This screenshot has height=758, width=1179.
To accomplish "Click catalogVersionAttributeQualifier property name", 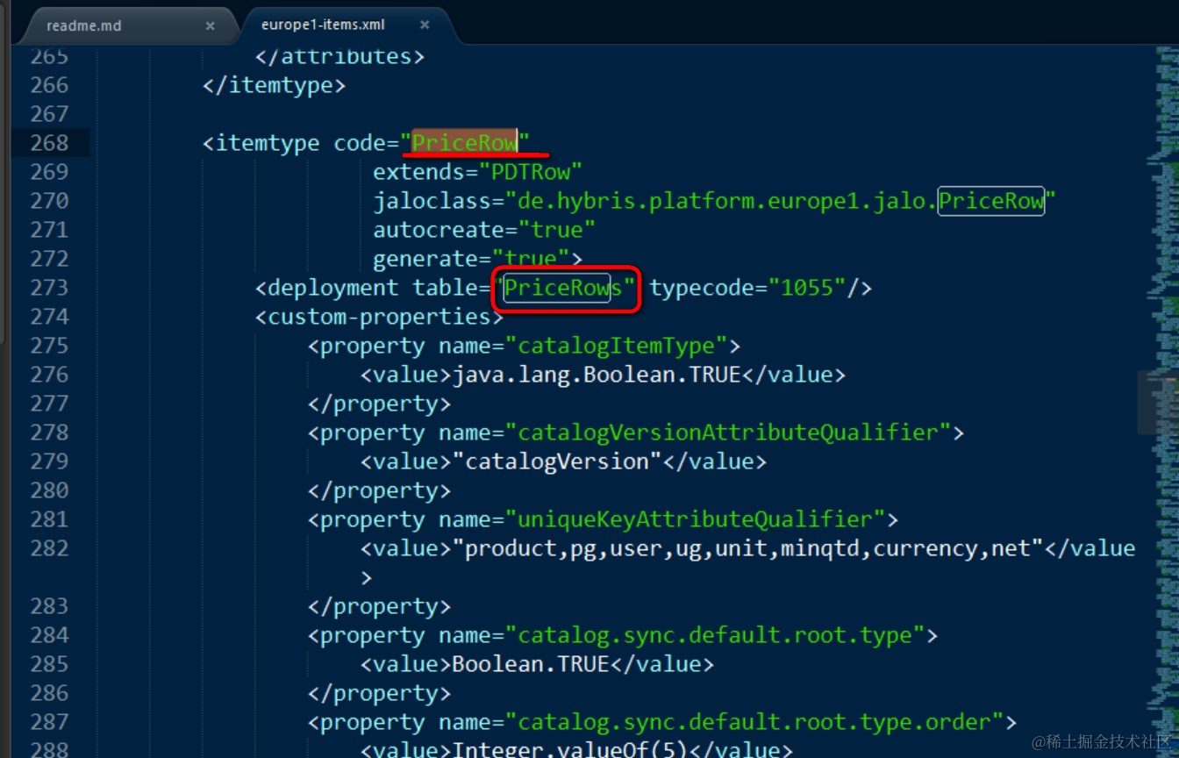I will [728, 433].
